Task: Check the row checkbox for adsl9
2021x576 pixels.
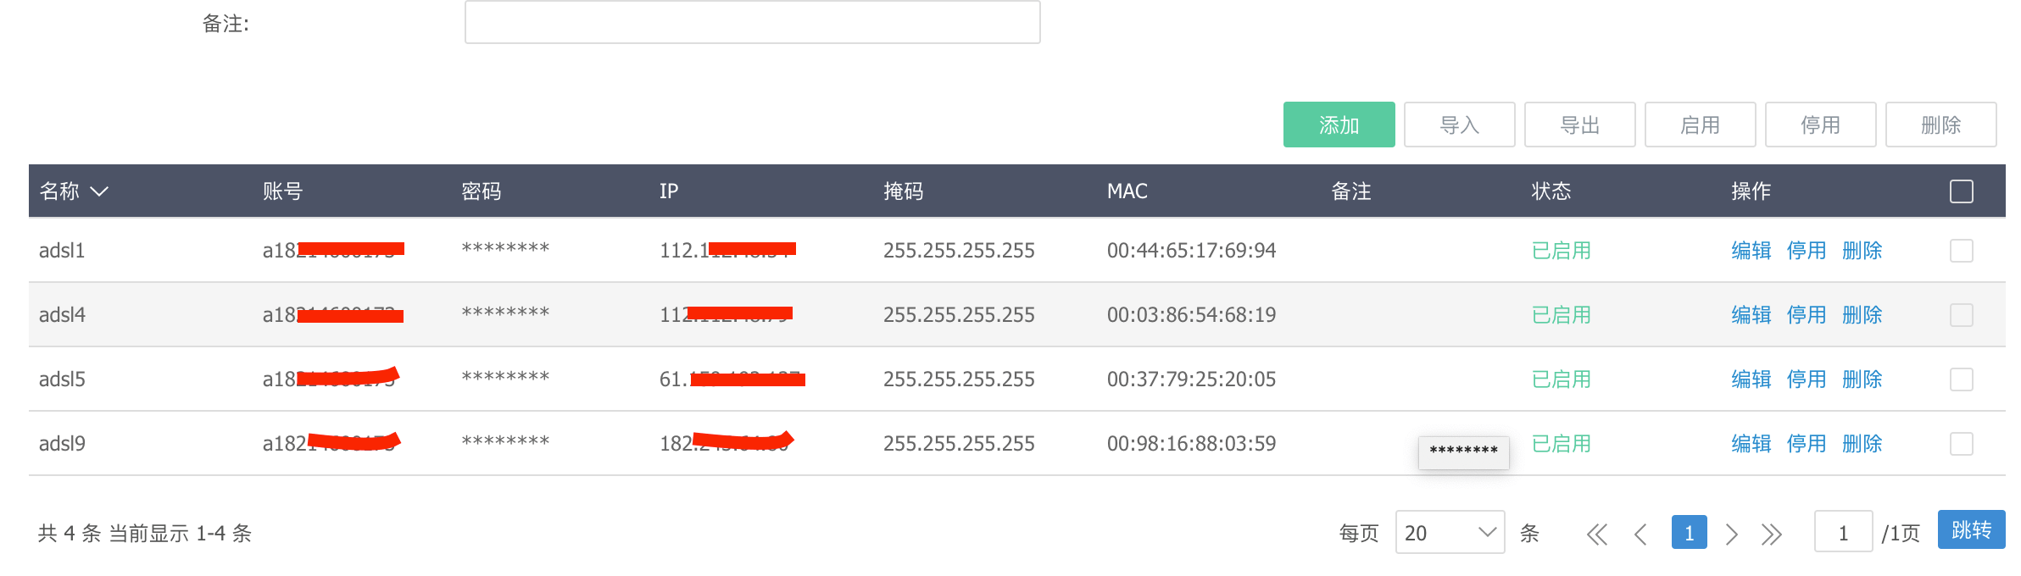Action: coord(1963,443)
